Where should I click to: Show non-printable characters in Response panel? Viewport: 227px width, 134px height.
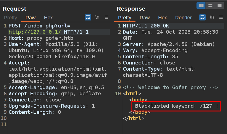(212, 17)
